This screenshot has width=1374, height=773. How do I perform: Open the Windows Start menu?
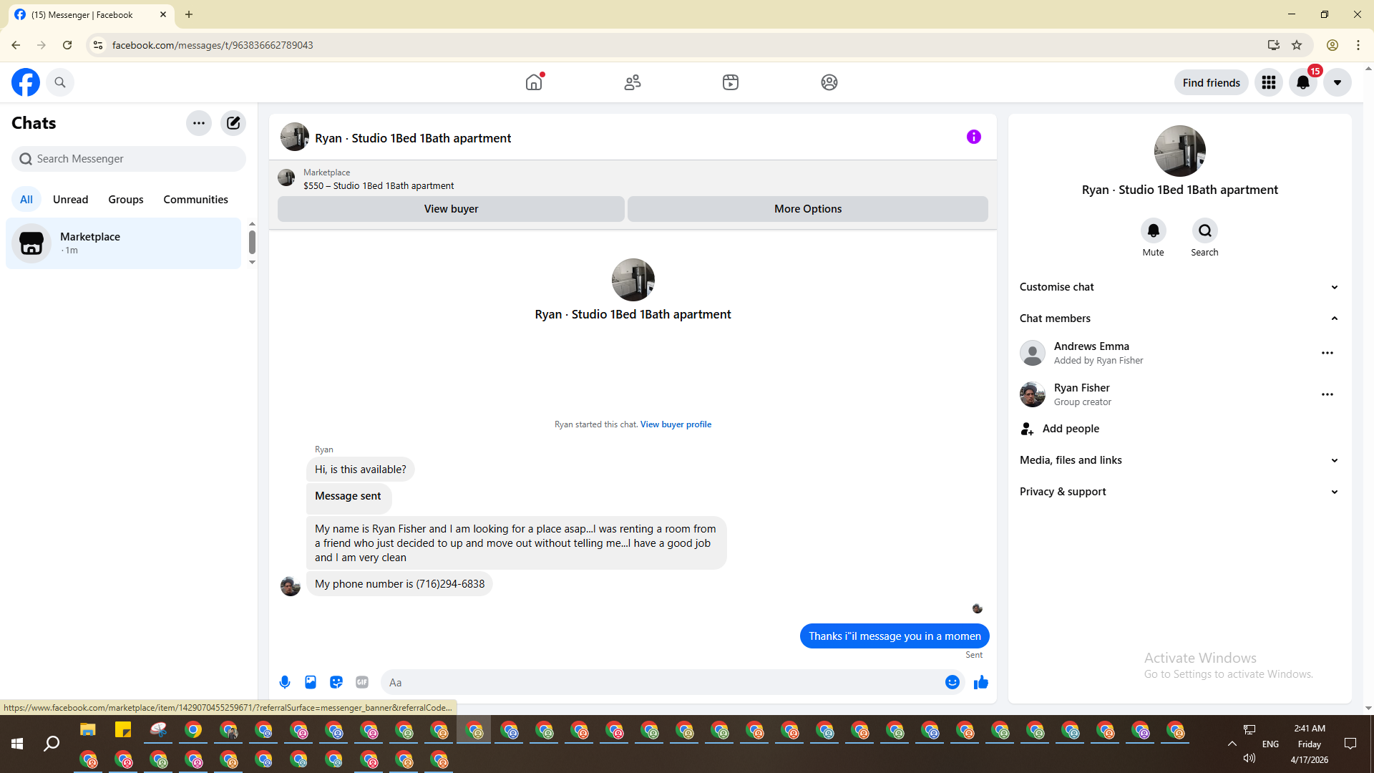click(17, 744)
